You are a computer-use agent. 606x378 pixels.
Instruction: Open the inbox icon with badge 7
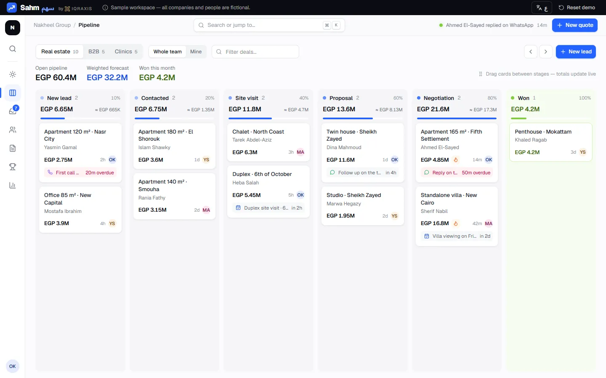[13, 111]
